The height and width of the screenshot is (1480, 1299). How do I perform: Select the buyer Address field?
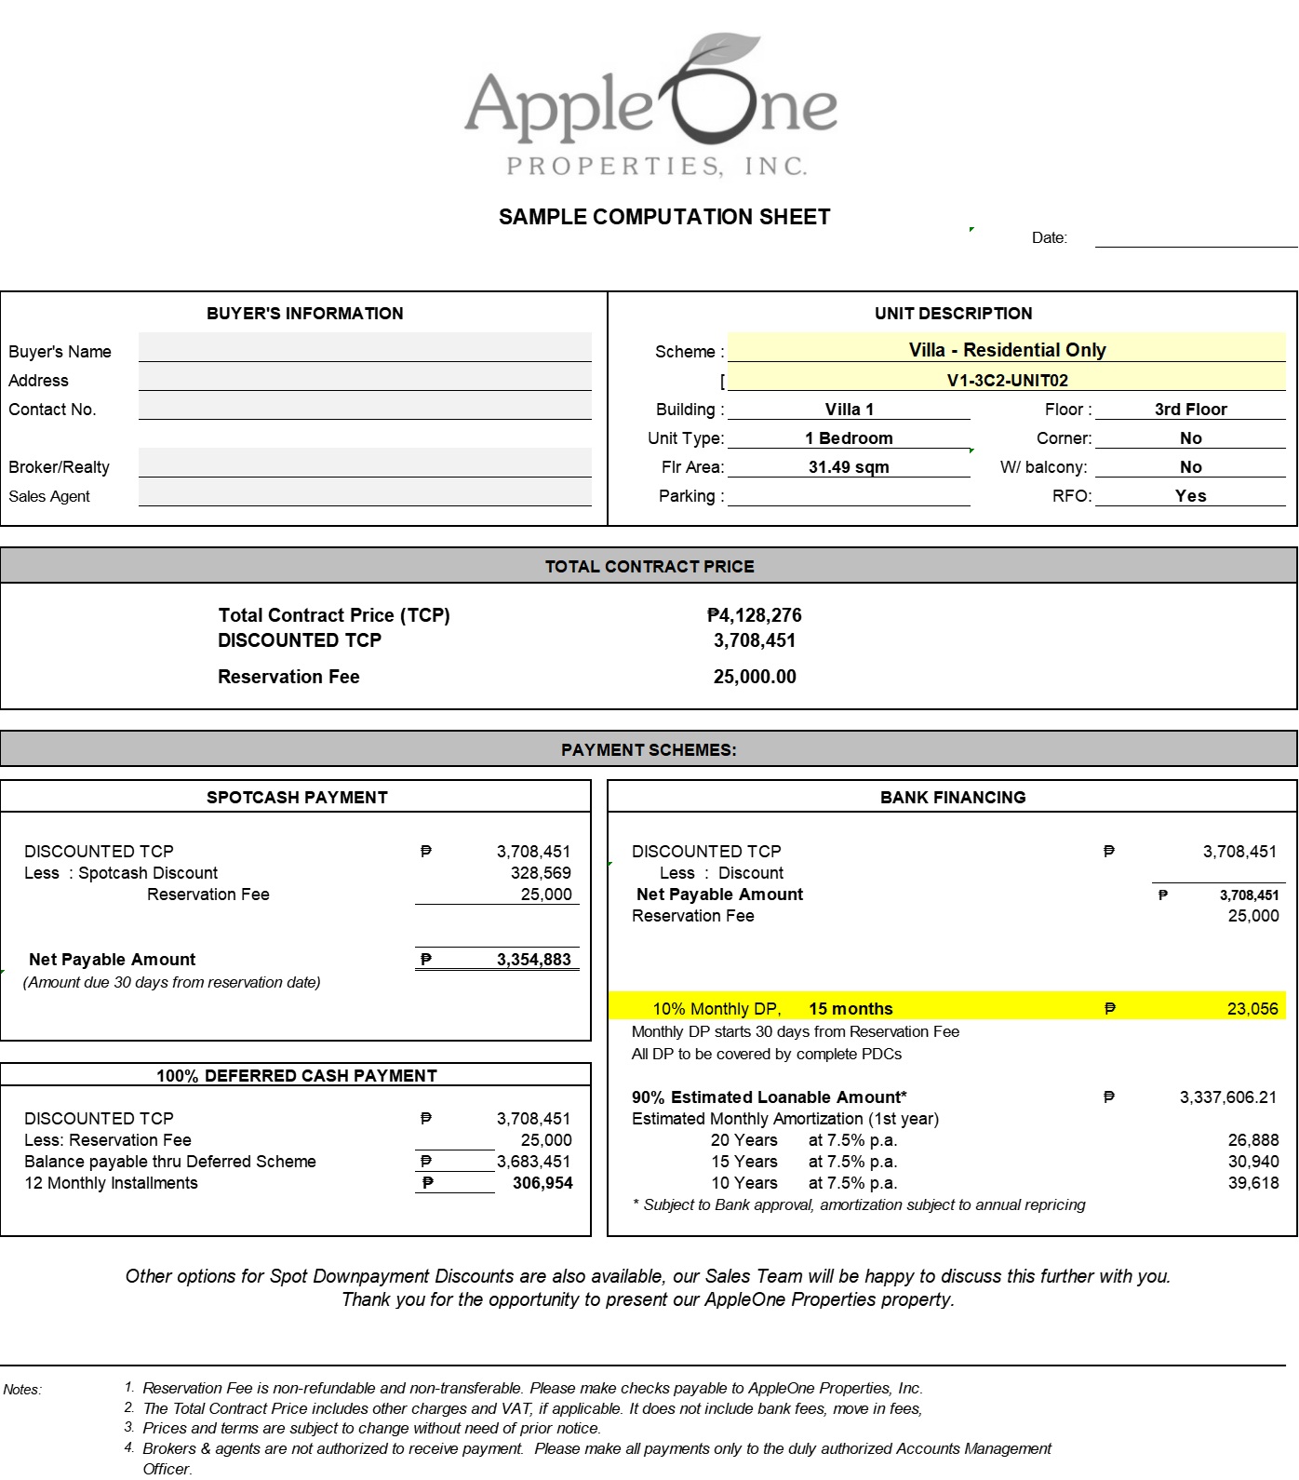[x=365, y=377]
